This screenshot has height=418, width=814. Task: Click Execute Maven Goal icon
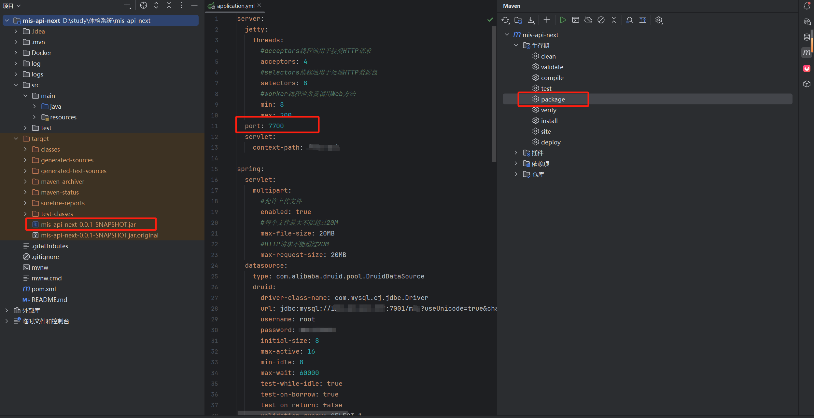(575, 20)
